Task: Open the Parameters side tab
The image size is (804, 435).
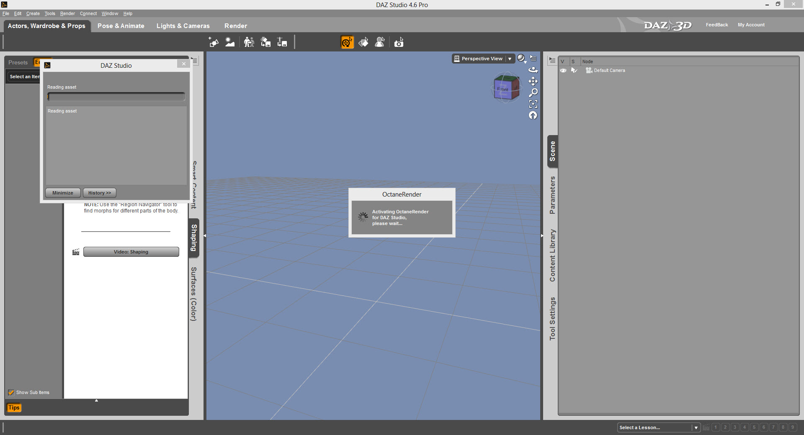Action: (552, 195)
